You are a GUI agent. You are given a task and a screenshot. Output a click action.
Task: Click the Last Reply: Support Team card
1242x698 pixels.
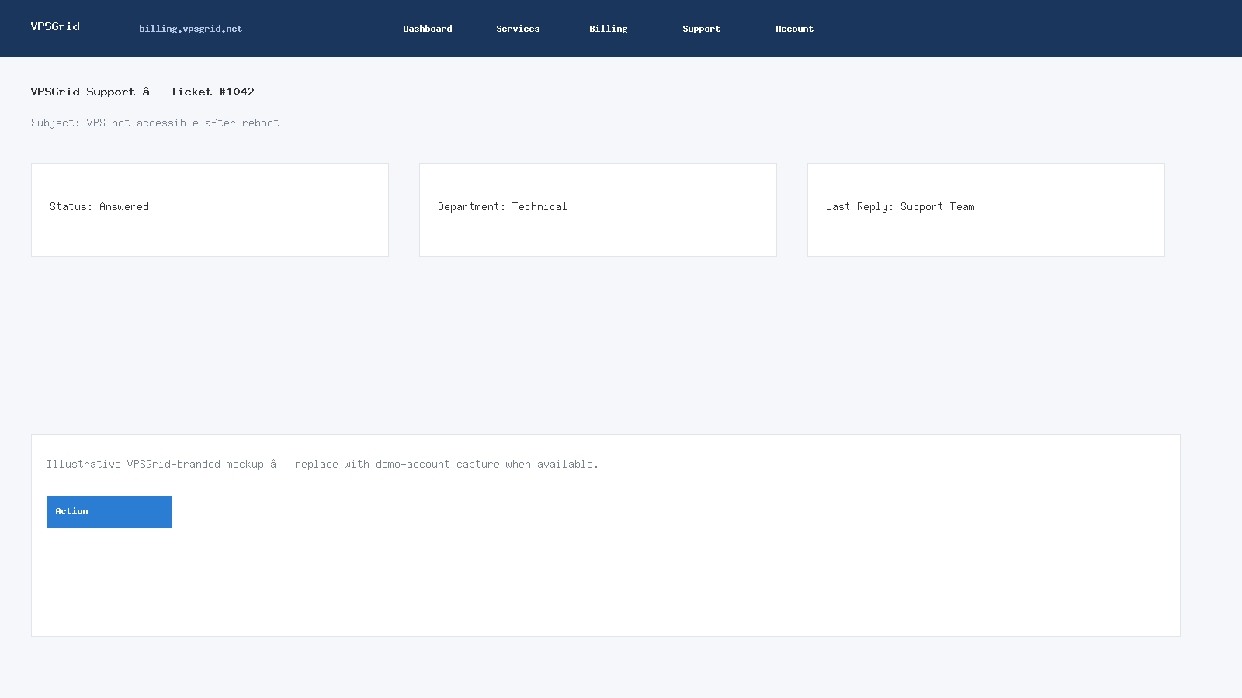(x=986, y=209)
